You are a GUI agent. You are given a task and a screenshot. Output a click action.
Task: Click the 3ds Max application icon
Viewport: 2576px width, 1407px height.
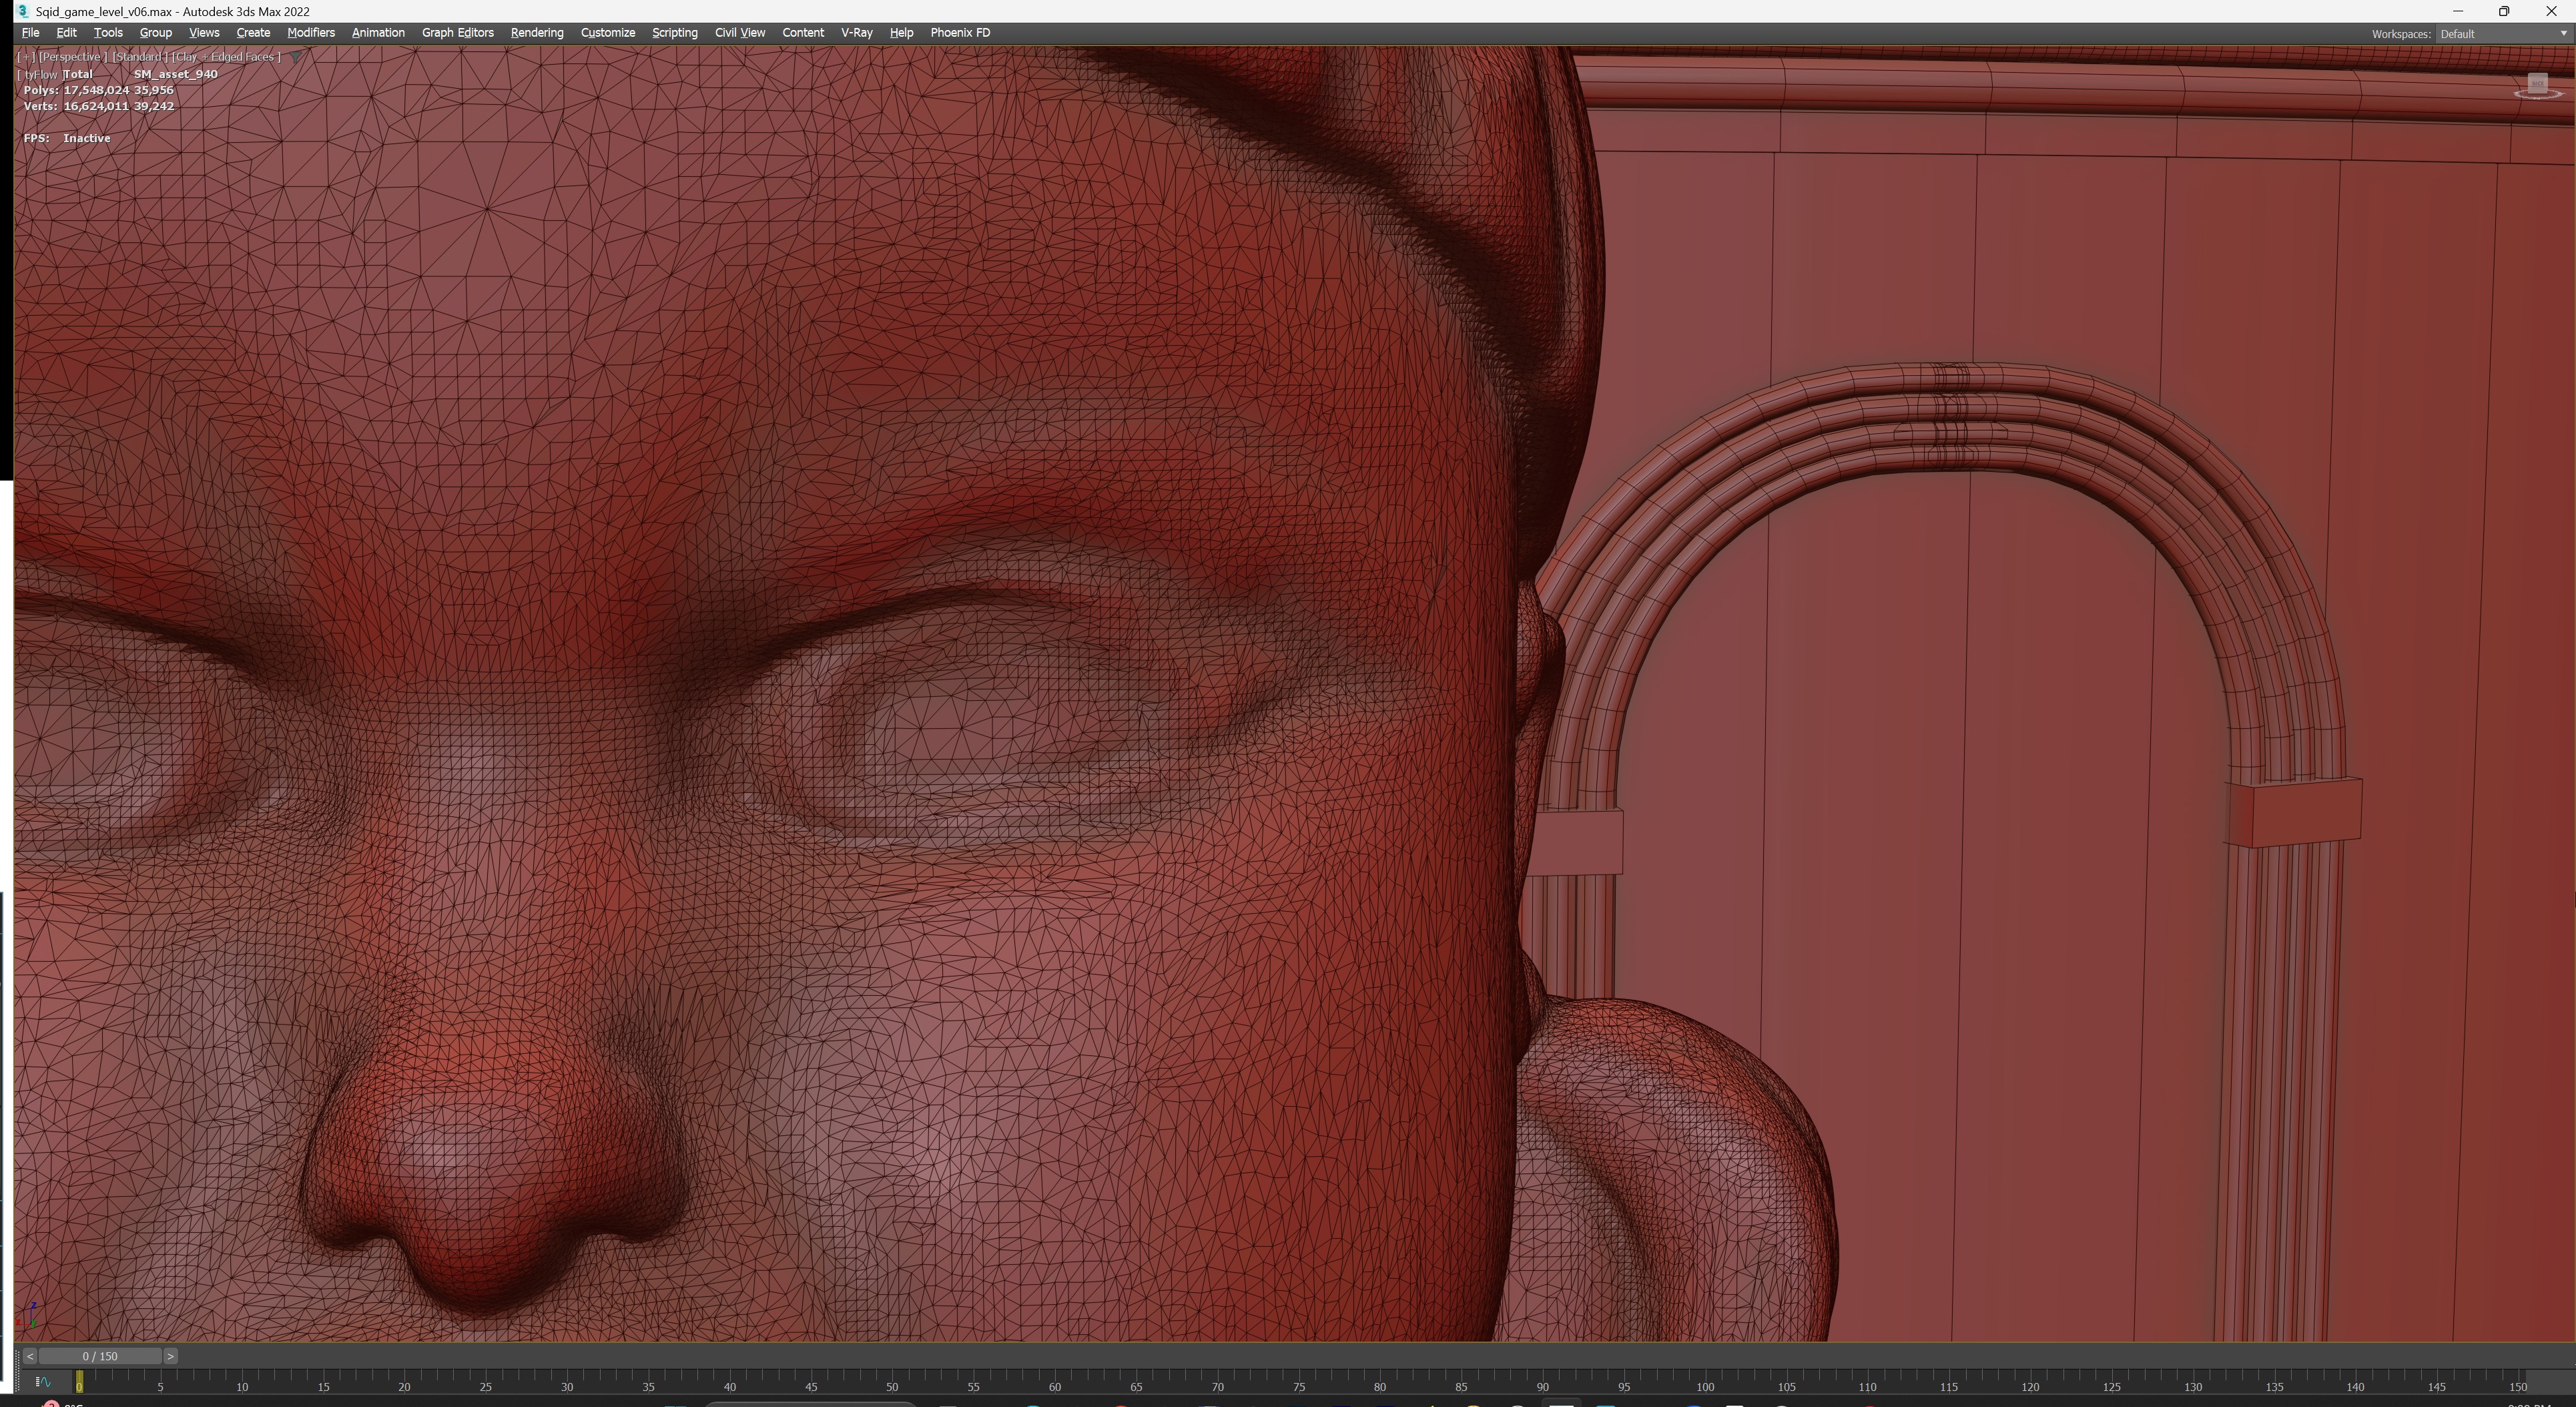click(22, 11)
